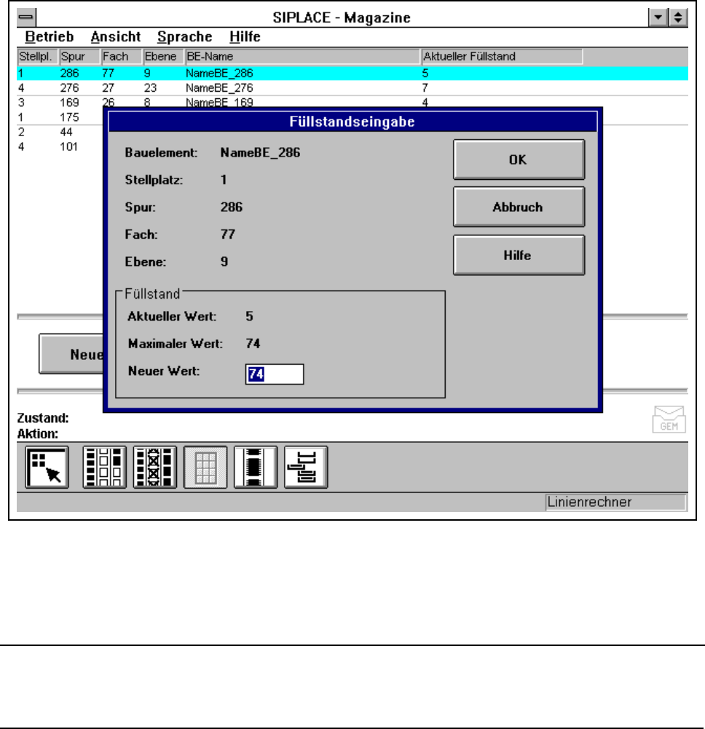Click the Stellpl. column header
Image resolution: width=705 pixels, height=729 pixels.
(x=38, y=56)
